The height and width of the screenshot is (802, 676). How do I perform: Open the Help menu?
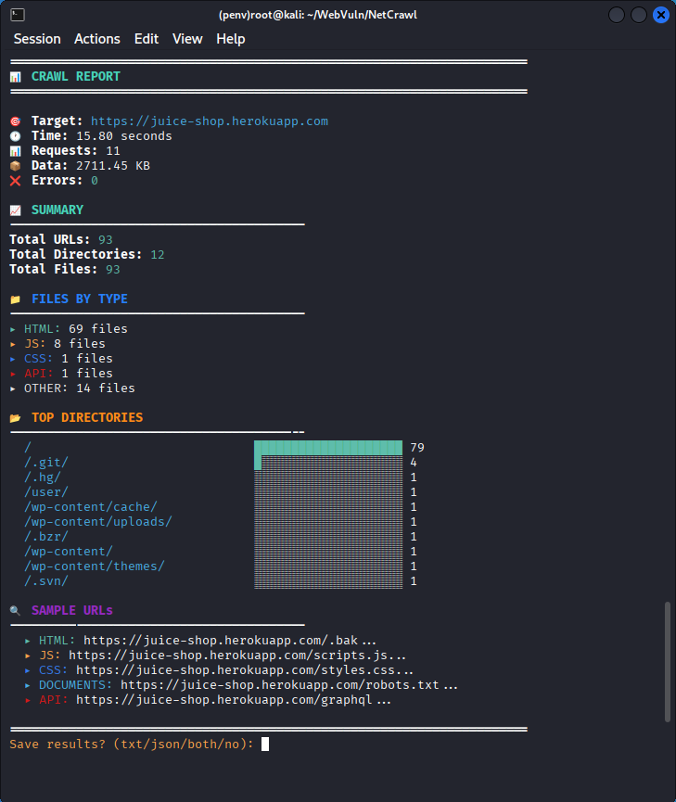point(231,39)
